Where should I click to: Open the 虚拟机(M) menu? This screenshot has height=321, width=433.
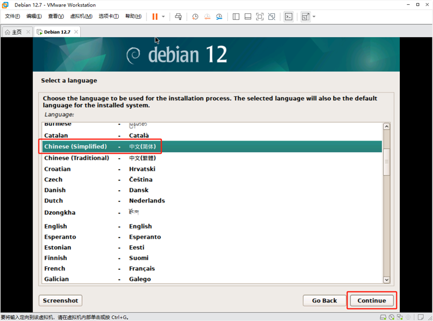[x=81, y=16]
